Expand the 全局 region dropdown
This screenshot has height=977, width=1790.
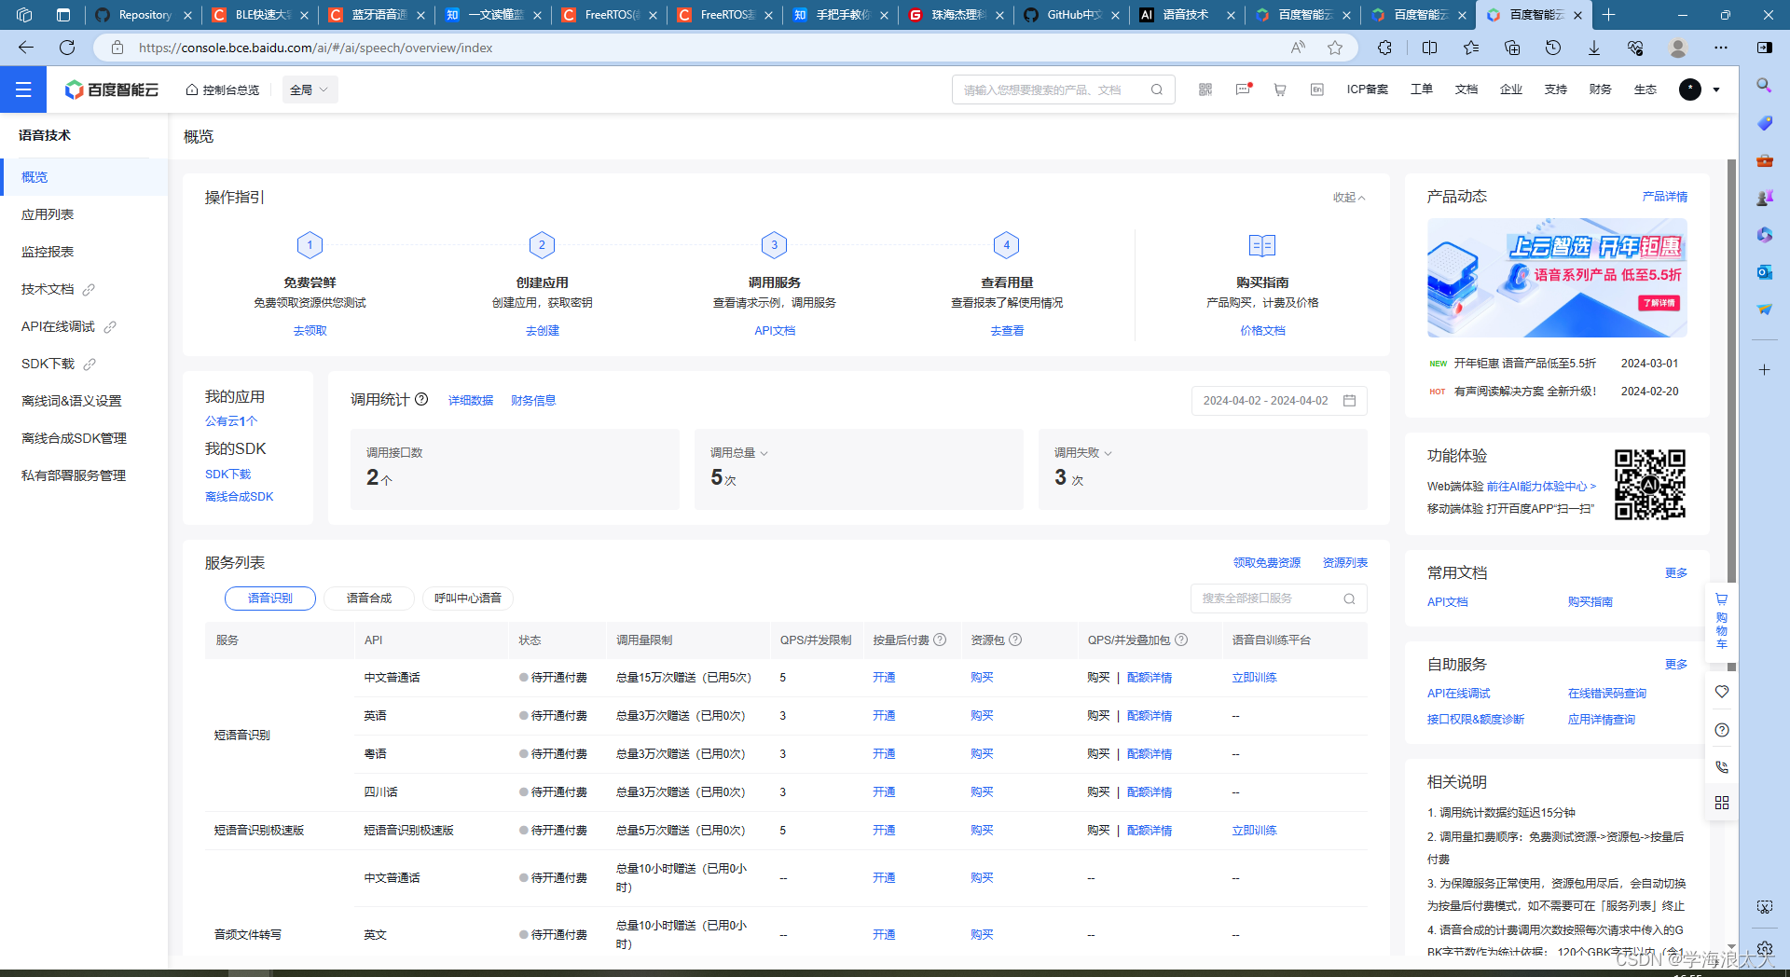(310, 89)
